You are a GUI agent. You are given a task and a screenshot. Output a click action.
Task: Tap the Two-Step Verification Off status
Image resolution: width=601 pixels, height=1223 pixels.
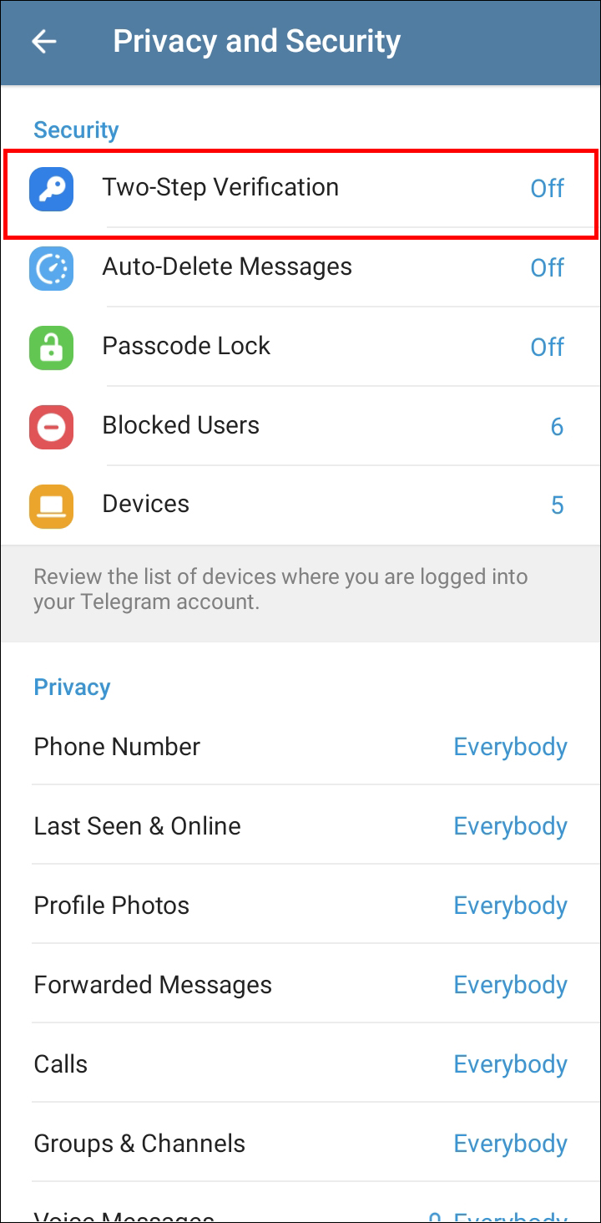pyautogui.click(x=547, y=188)
